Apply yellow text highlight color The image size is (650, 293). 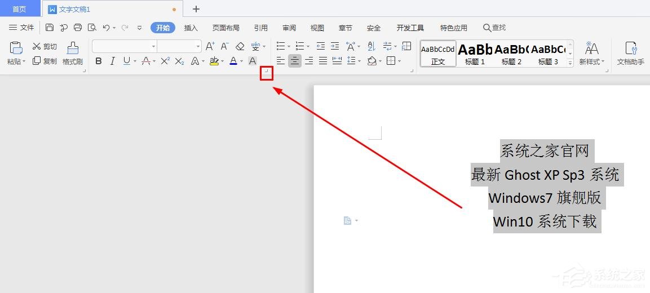click(214, 61)
